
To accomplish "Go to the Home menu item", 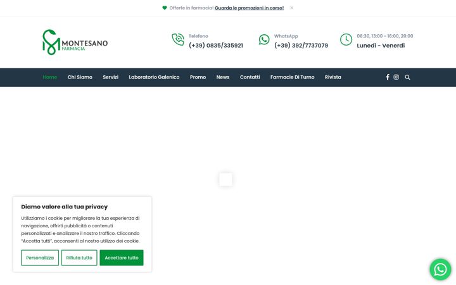I will tap(50, 77).
